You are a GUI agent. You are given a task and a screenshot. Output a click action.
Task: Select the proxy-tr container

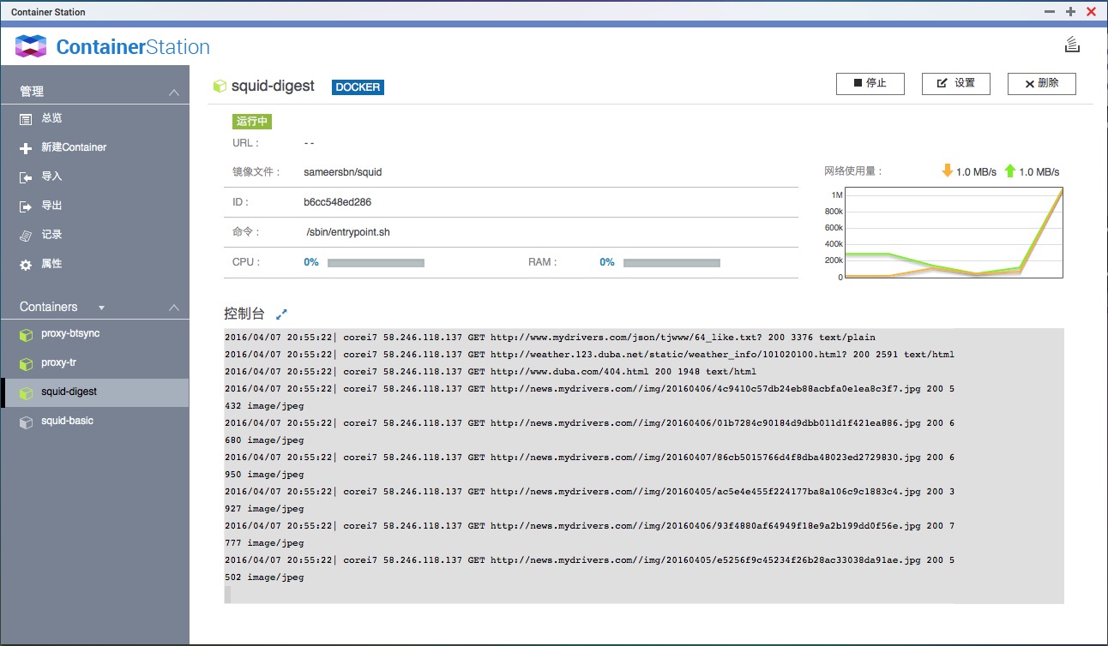[x=94, y=363]
